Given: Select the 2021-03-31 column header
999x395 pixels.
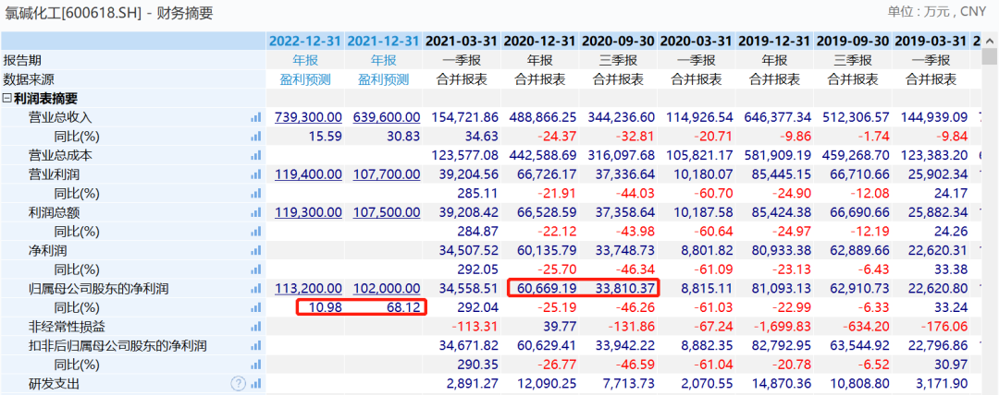Looking at the screenshot, I should pos(462,42).
